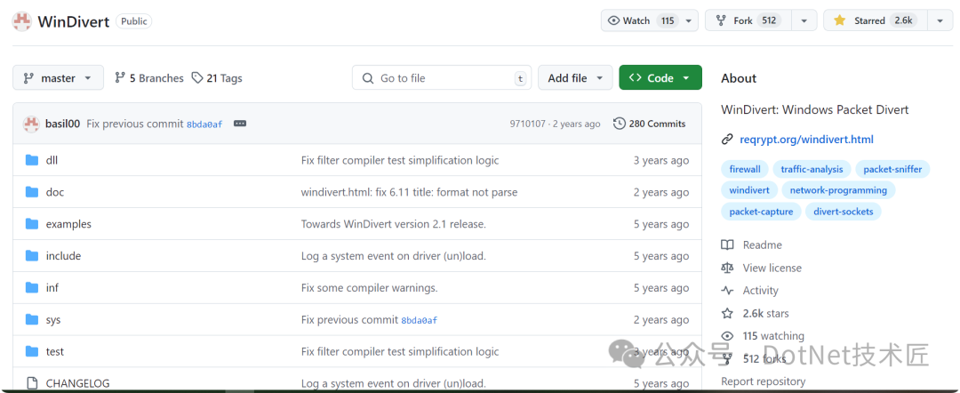The height and width of the screenshot is (393, 960).
Task: Click the Activity pulse icon
Action: click(727, 291)
